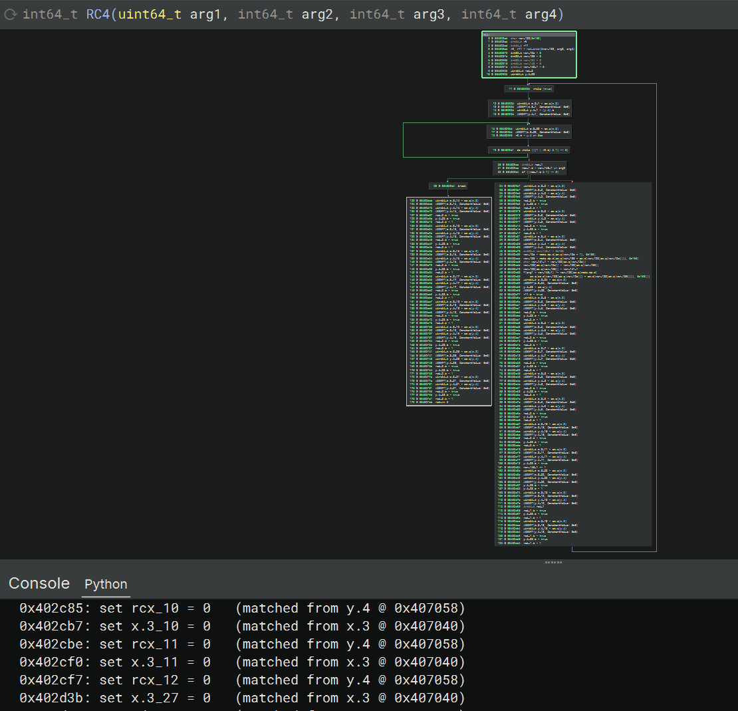Select the arg4 parameter in the signature
Screen dimensions: 738x711
(x=541, y=15)
